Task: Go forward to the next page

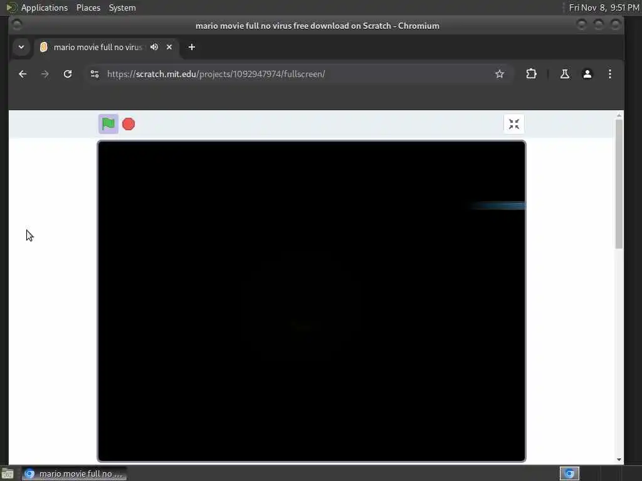Action: 45,74
